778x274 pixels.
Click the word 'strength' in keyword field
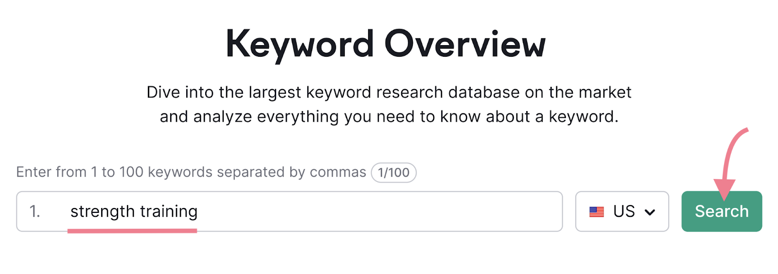tap(102, 211)
